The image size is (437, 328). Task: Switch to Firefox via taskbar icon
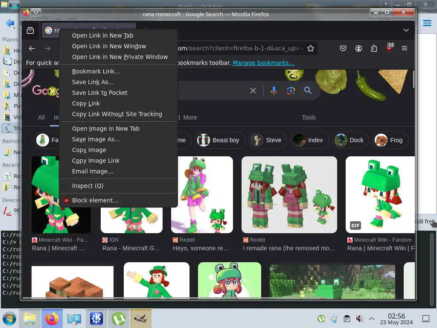point(52,319)
